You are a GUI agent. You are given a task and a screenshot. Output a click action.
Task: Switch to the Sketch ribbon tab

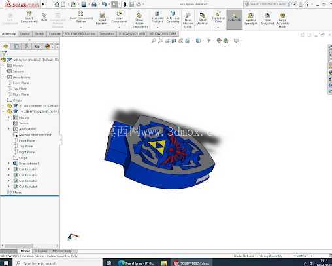pos(40,34)
